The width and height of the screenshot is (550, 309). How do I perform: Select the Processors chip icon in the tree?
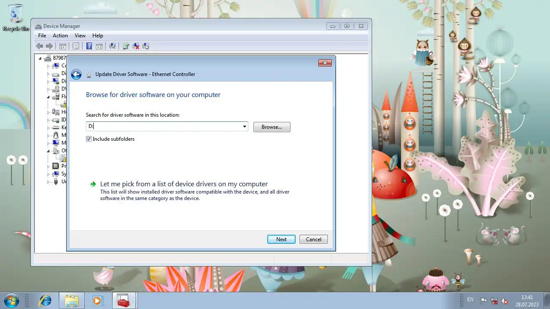tap(55, 166)
